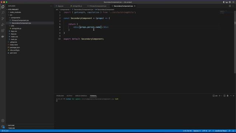Click the notifications bell in status bar
Viewport: 236px width, 133px height.
[x=233, y=131]
